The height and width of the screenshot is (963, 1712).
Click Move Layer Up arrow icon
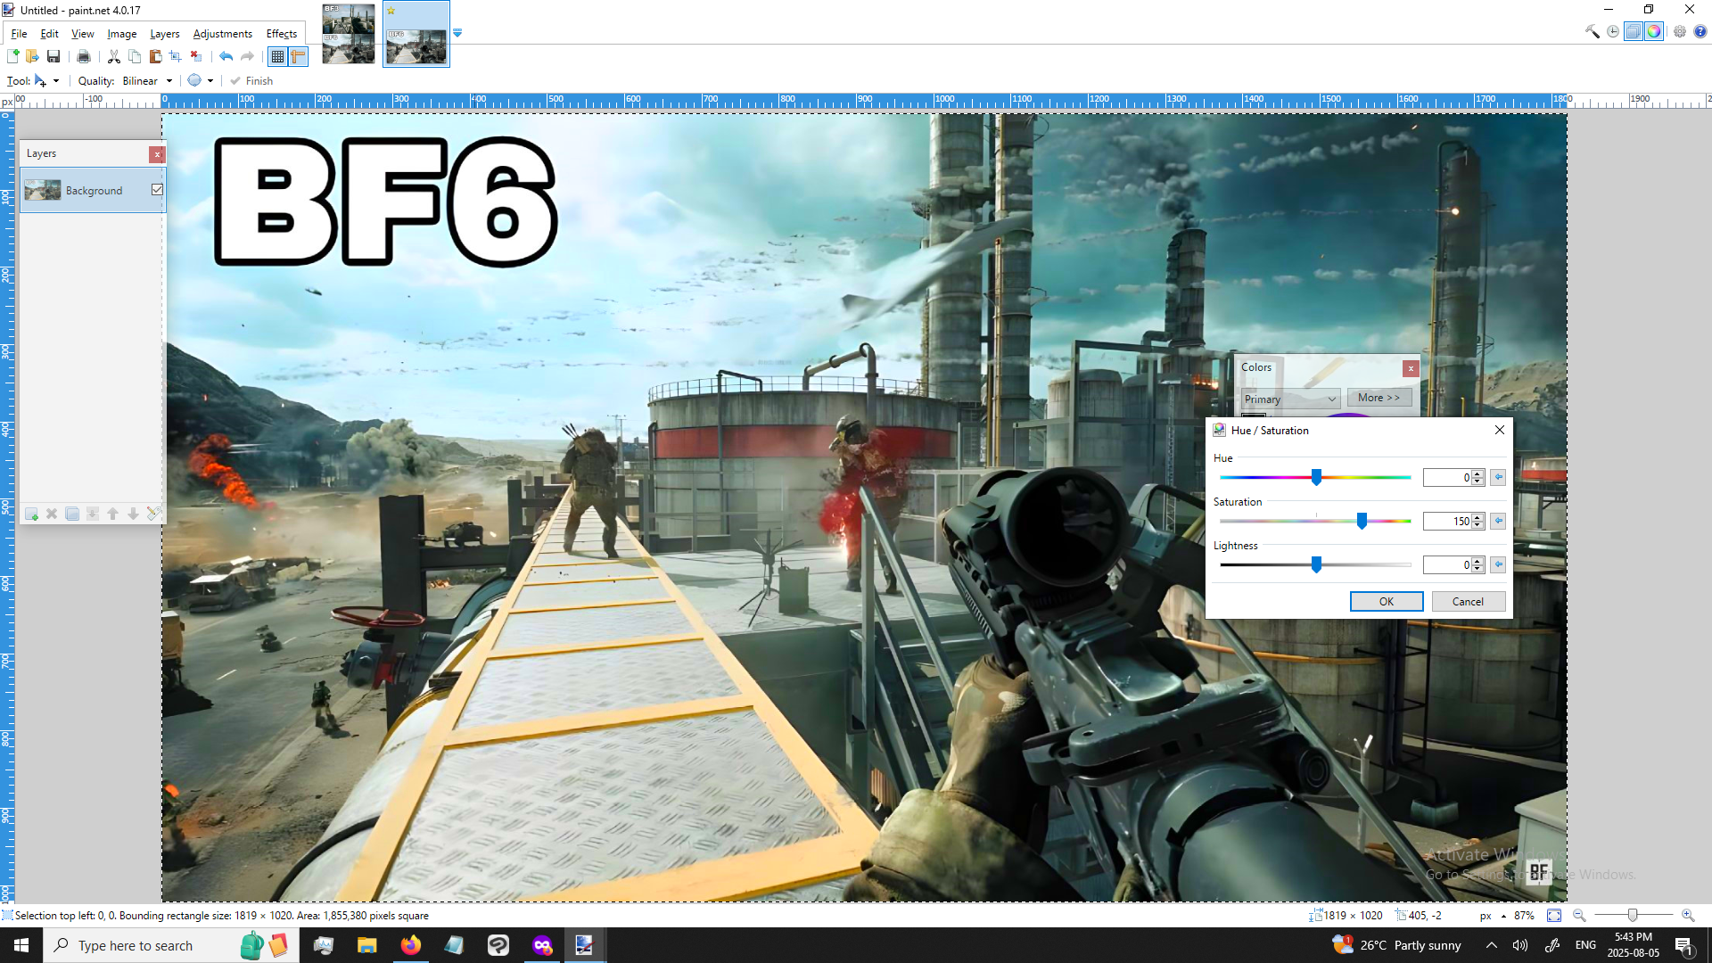pyautogui.click(x=113, y=514)
